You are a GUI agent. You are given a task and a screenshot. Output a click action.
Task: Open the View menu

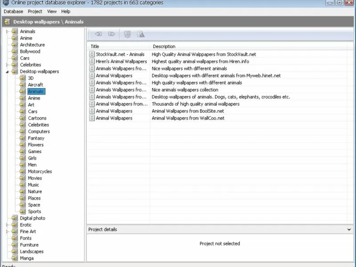click(x=52, y=12)
